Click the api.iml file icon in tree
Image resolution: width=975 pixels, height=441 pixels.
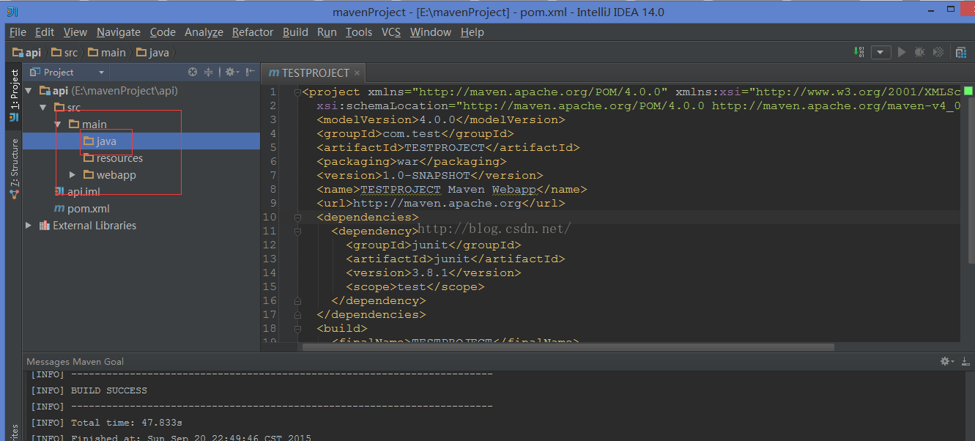60,191
